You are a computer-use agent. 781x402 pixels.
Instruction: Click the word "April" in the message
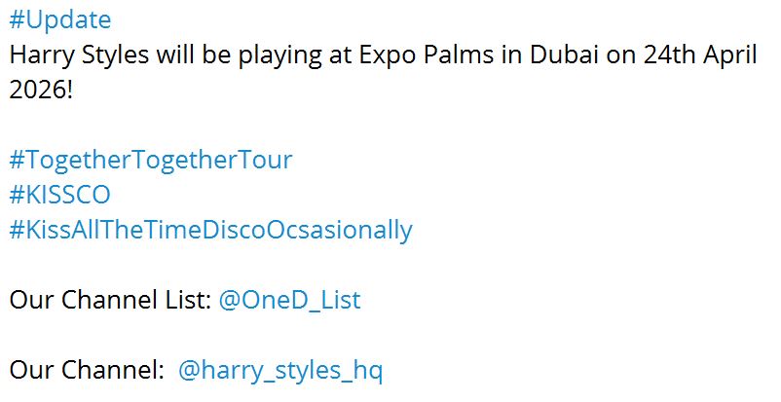pyautogui.click(x=729, y=55)
